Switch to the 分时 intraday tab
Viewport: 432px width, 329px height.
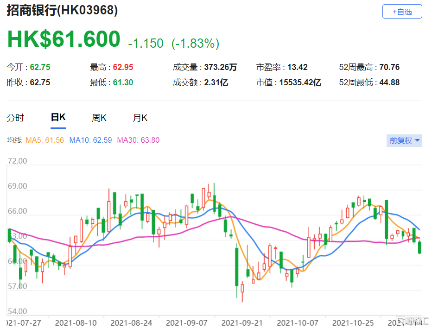tap(15, 118)
